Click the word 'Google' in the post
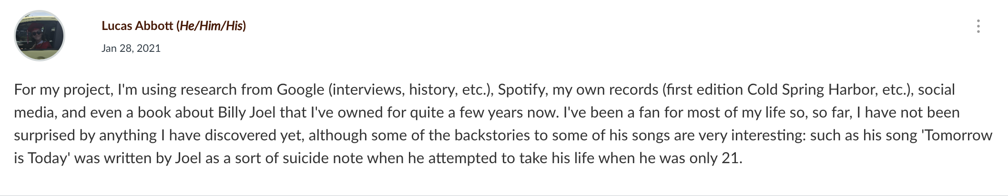The image size is (1008, 196). [x=300, y=89]
